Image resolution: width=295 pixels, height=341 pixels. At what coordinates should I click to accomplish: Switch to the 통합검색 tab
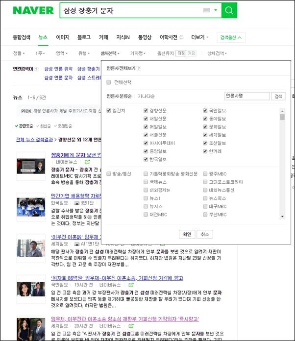tap(22, 37)
